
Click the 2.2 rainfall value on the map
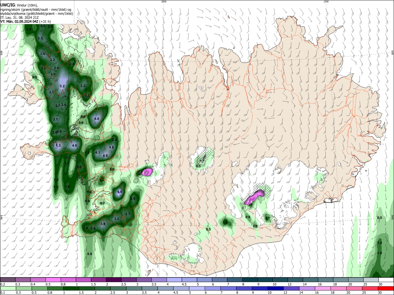pos(43,68)
